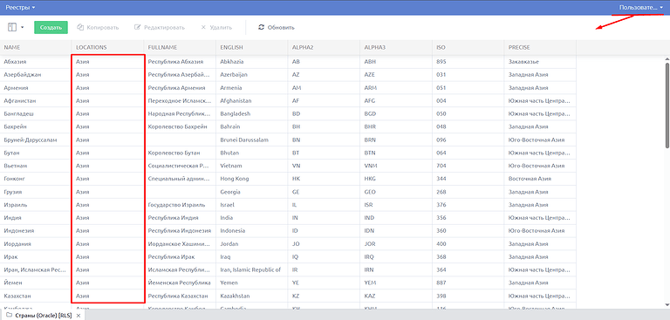Click the ISO value 895

[x=468, y=62]
